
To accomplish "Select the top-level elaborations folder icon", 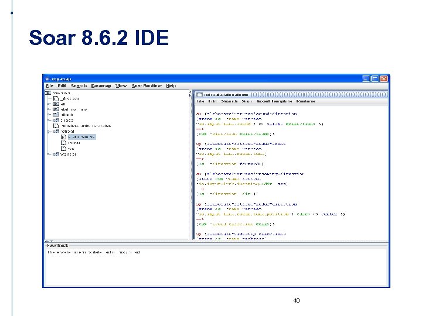I will 56,109.
